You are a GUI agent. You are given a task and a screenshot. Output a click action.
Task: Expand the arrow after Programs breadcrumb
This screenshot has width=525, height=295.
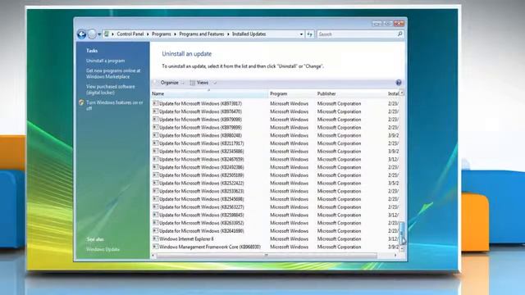point(175,34)
